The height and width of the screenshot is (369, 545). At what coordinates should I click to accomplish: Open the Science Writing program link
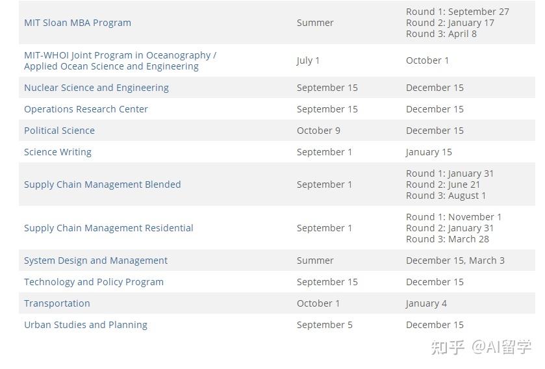58,152
